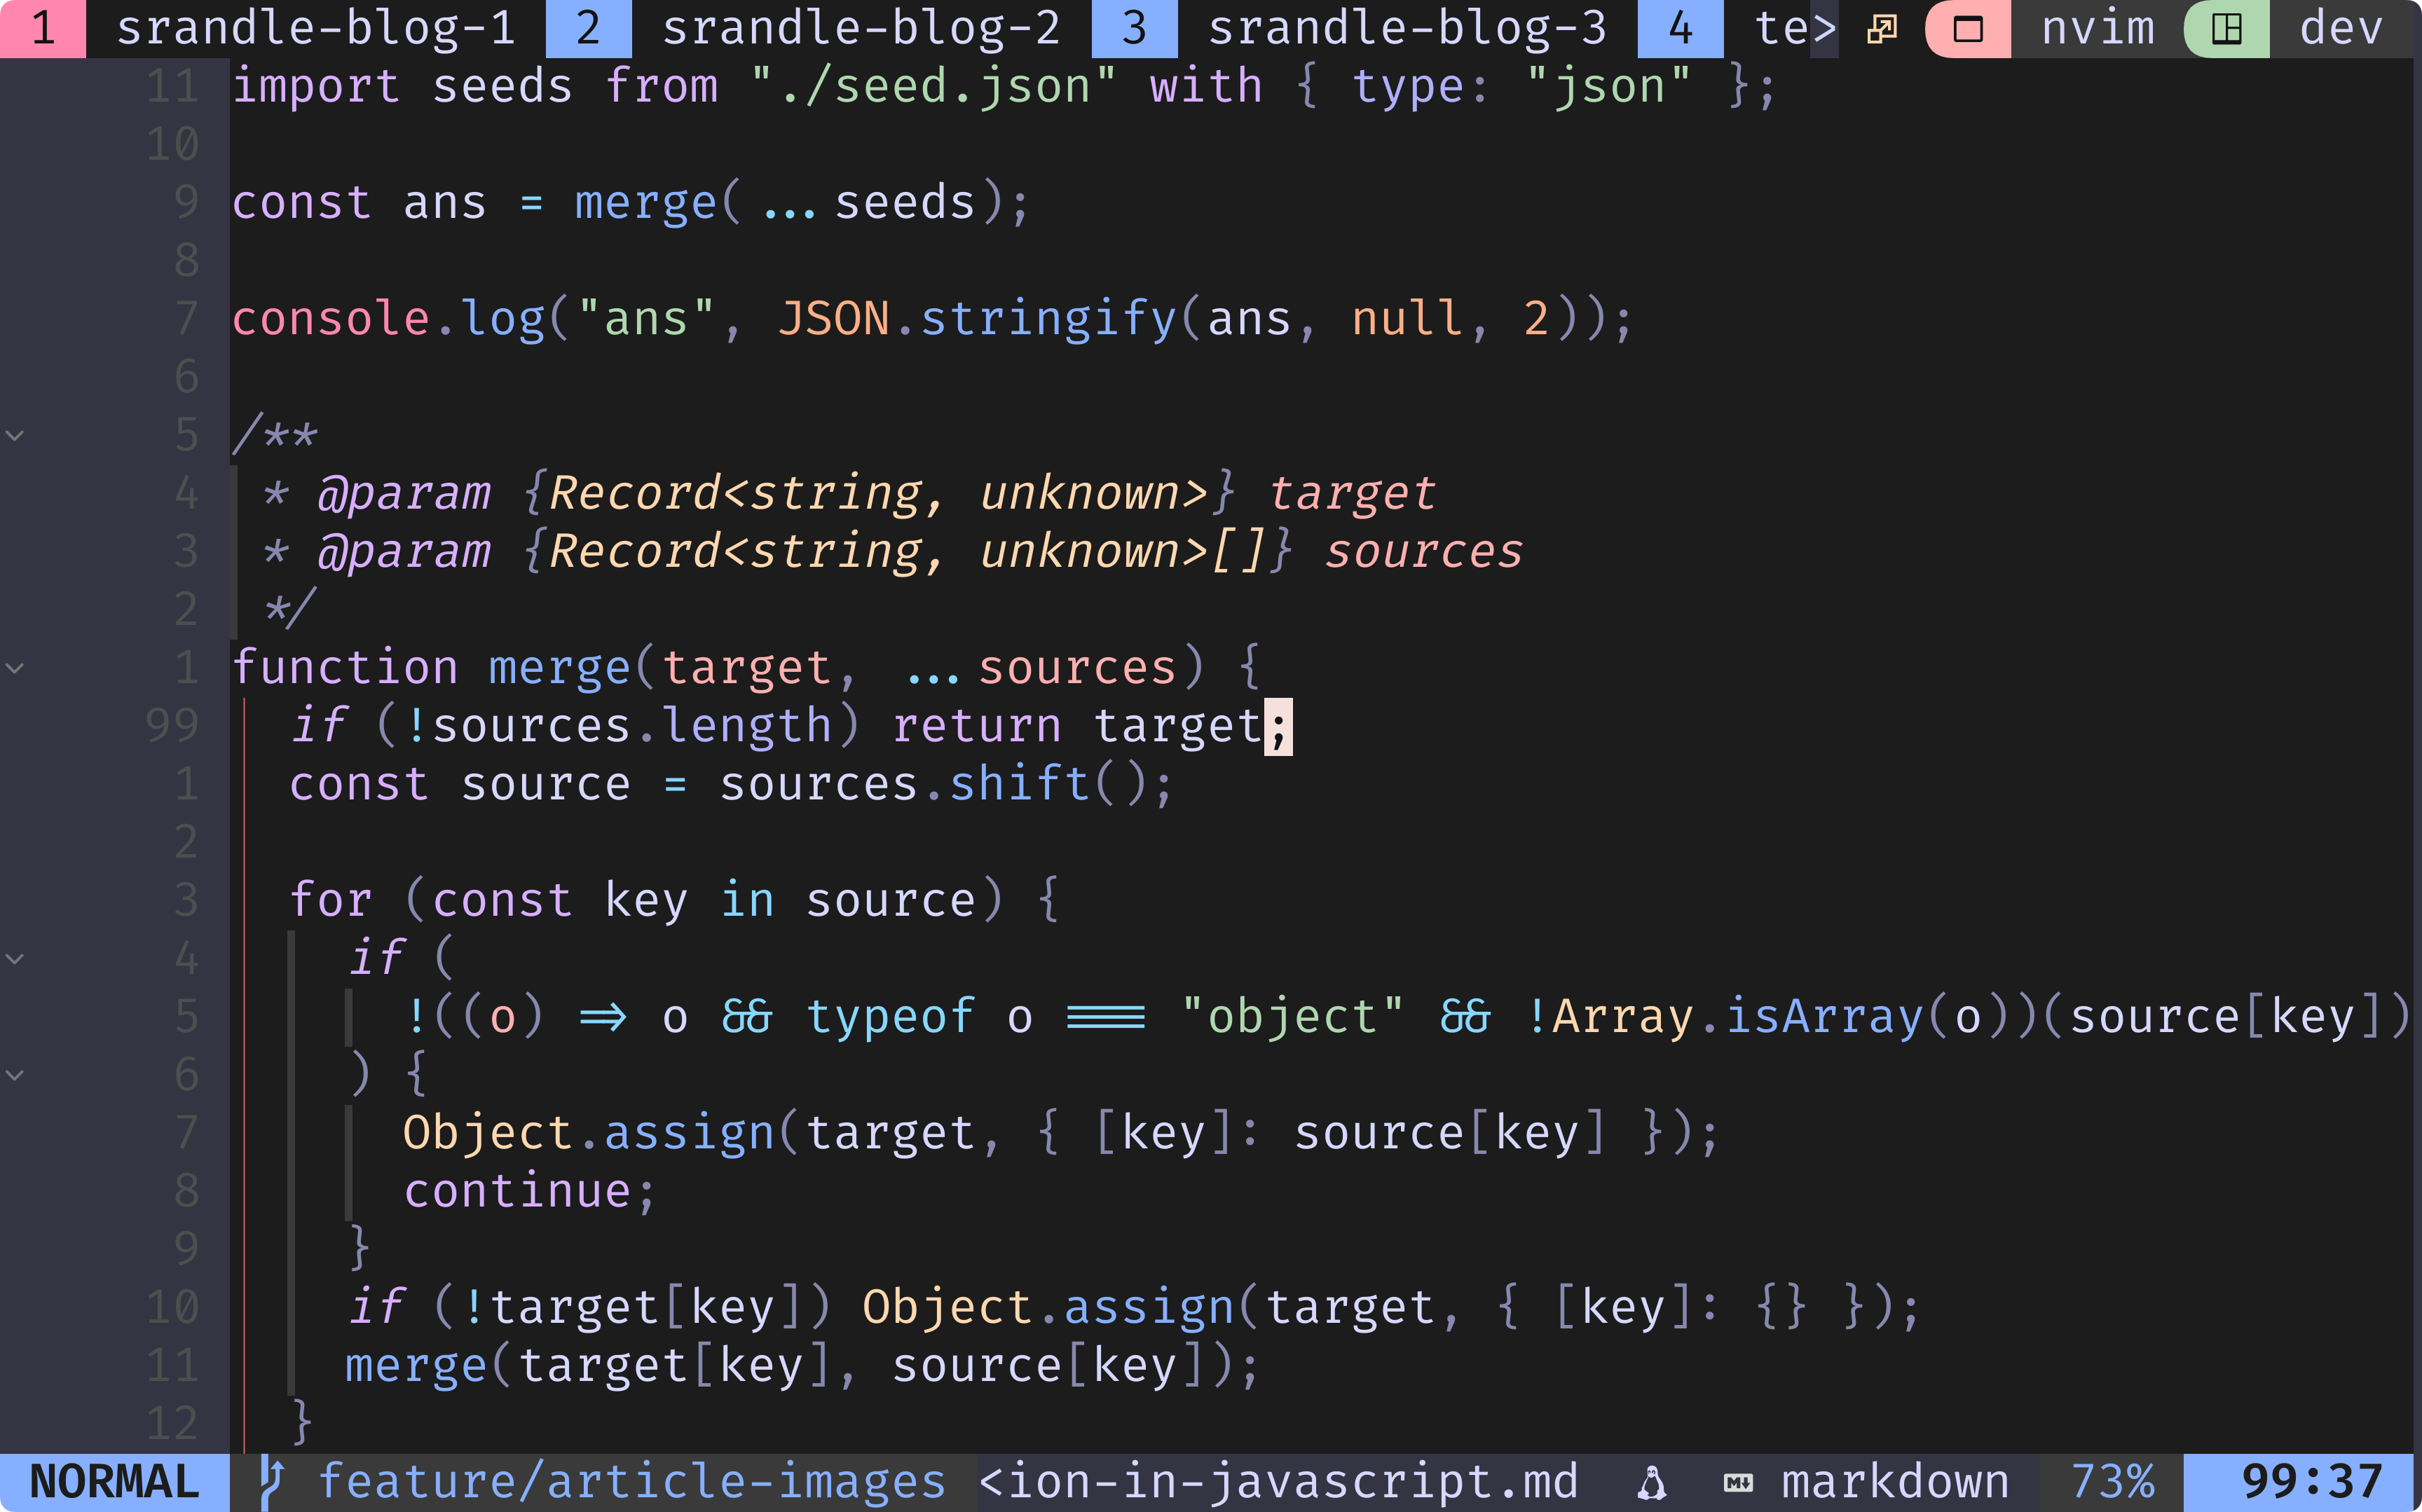Switch to tmux window srandle-blog-3
The width and height of the screenshot is (2422, 1512).
pos(1407,29)
